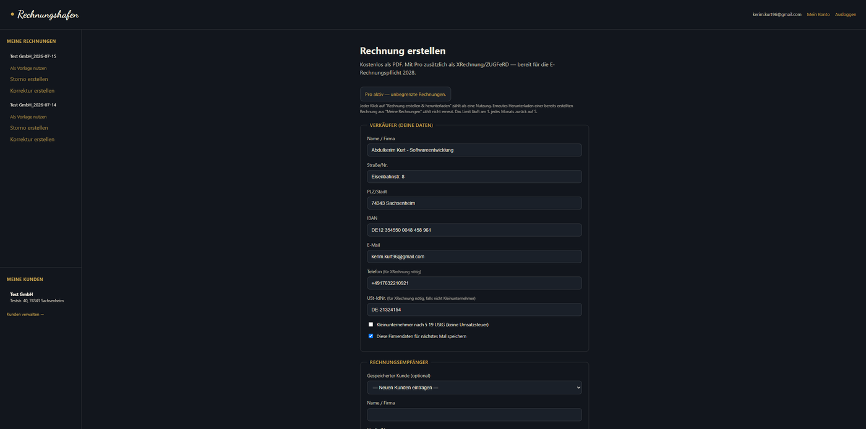
Task: Click the Pro aktiv status badge
Action: [x=405, y=94]
